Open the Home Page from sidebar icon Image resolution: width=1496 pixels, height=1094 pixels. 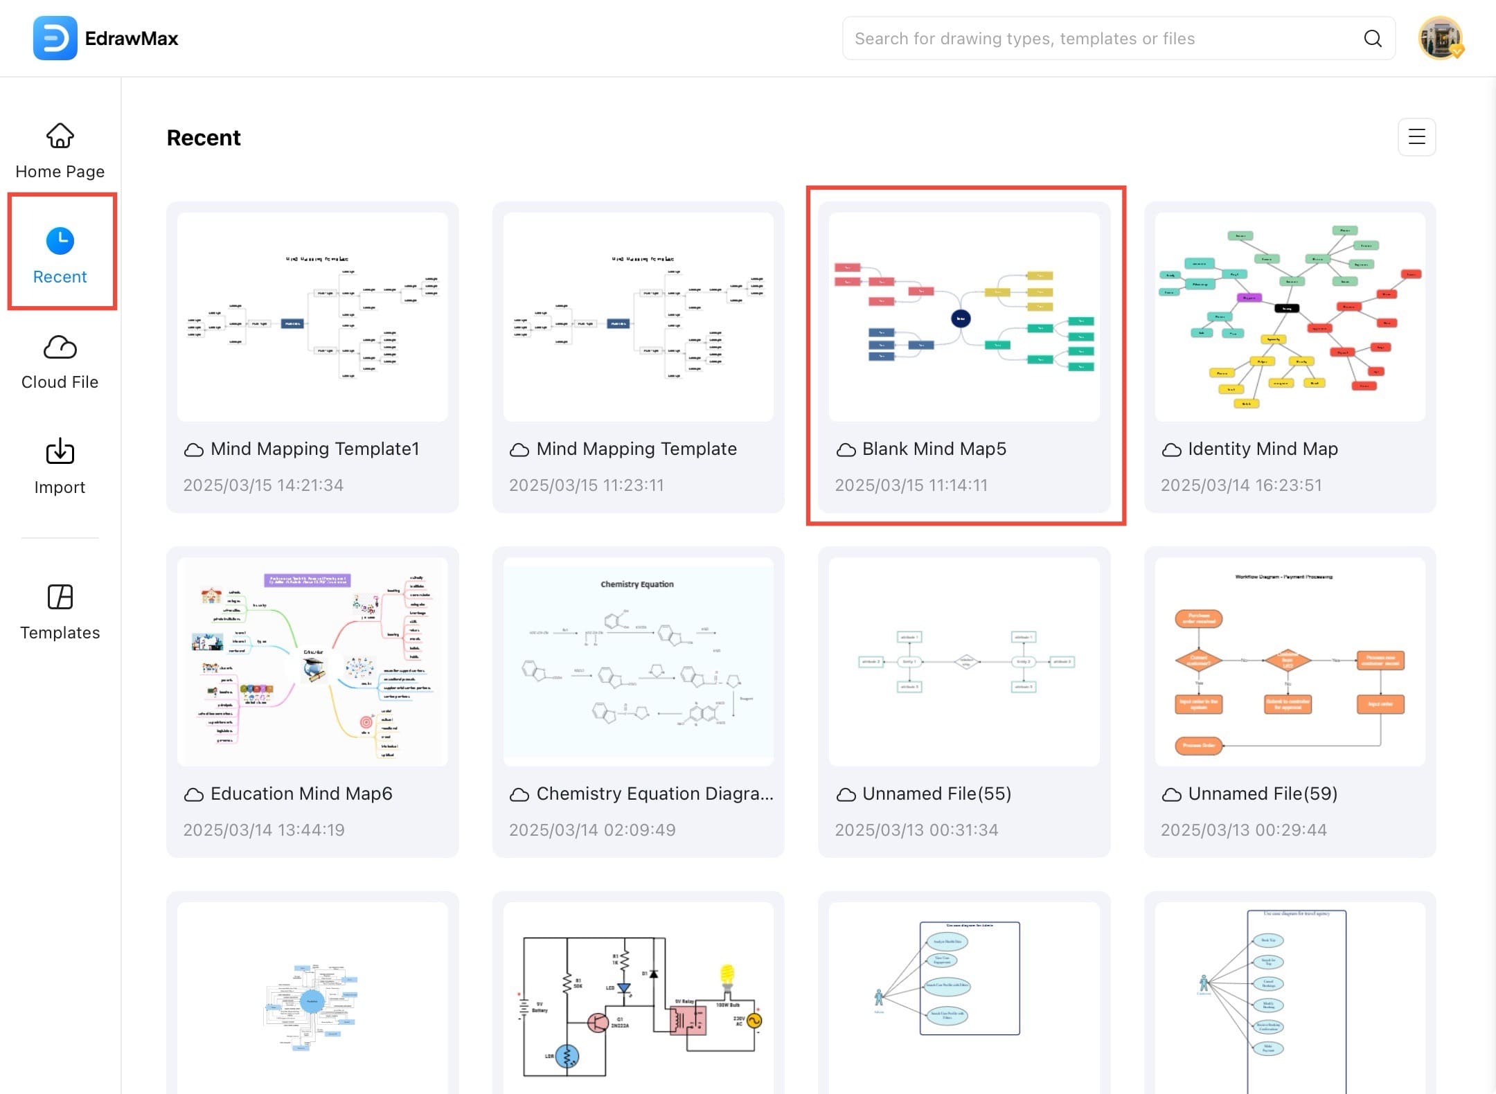[x=60, y=136]
